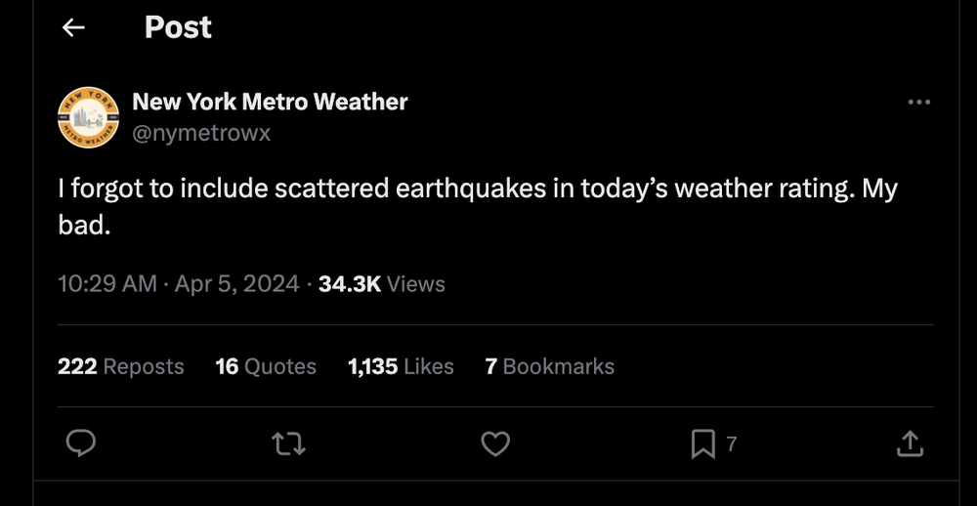Open the 16 Quotes list
This screenshot has width=977, height=506.
pos(266,366)
